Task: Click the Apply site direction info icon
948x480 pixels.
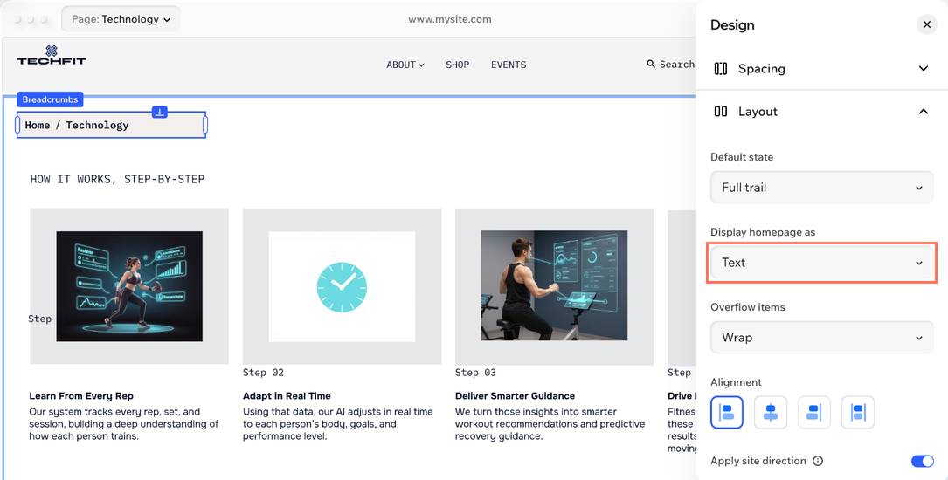Action: tap(818, 462)
